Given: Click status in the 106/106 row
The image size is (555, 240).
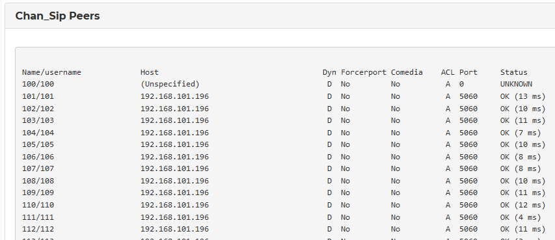Looking at the screenshot, I should point(521,157).
